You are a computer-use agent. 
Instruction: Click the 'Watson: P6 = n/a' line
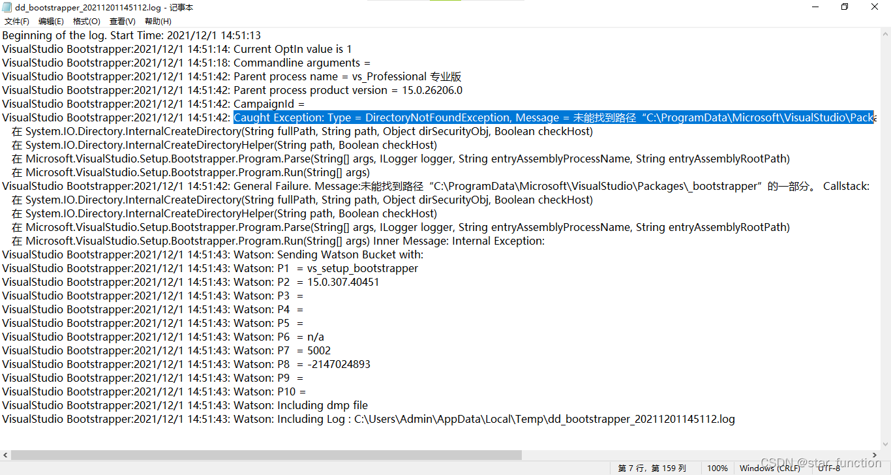pyautogui.click(x=163, y=337)
